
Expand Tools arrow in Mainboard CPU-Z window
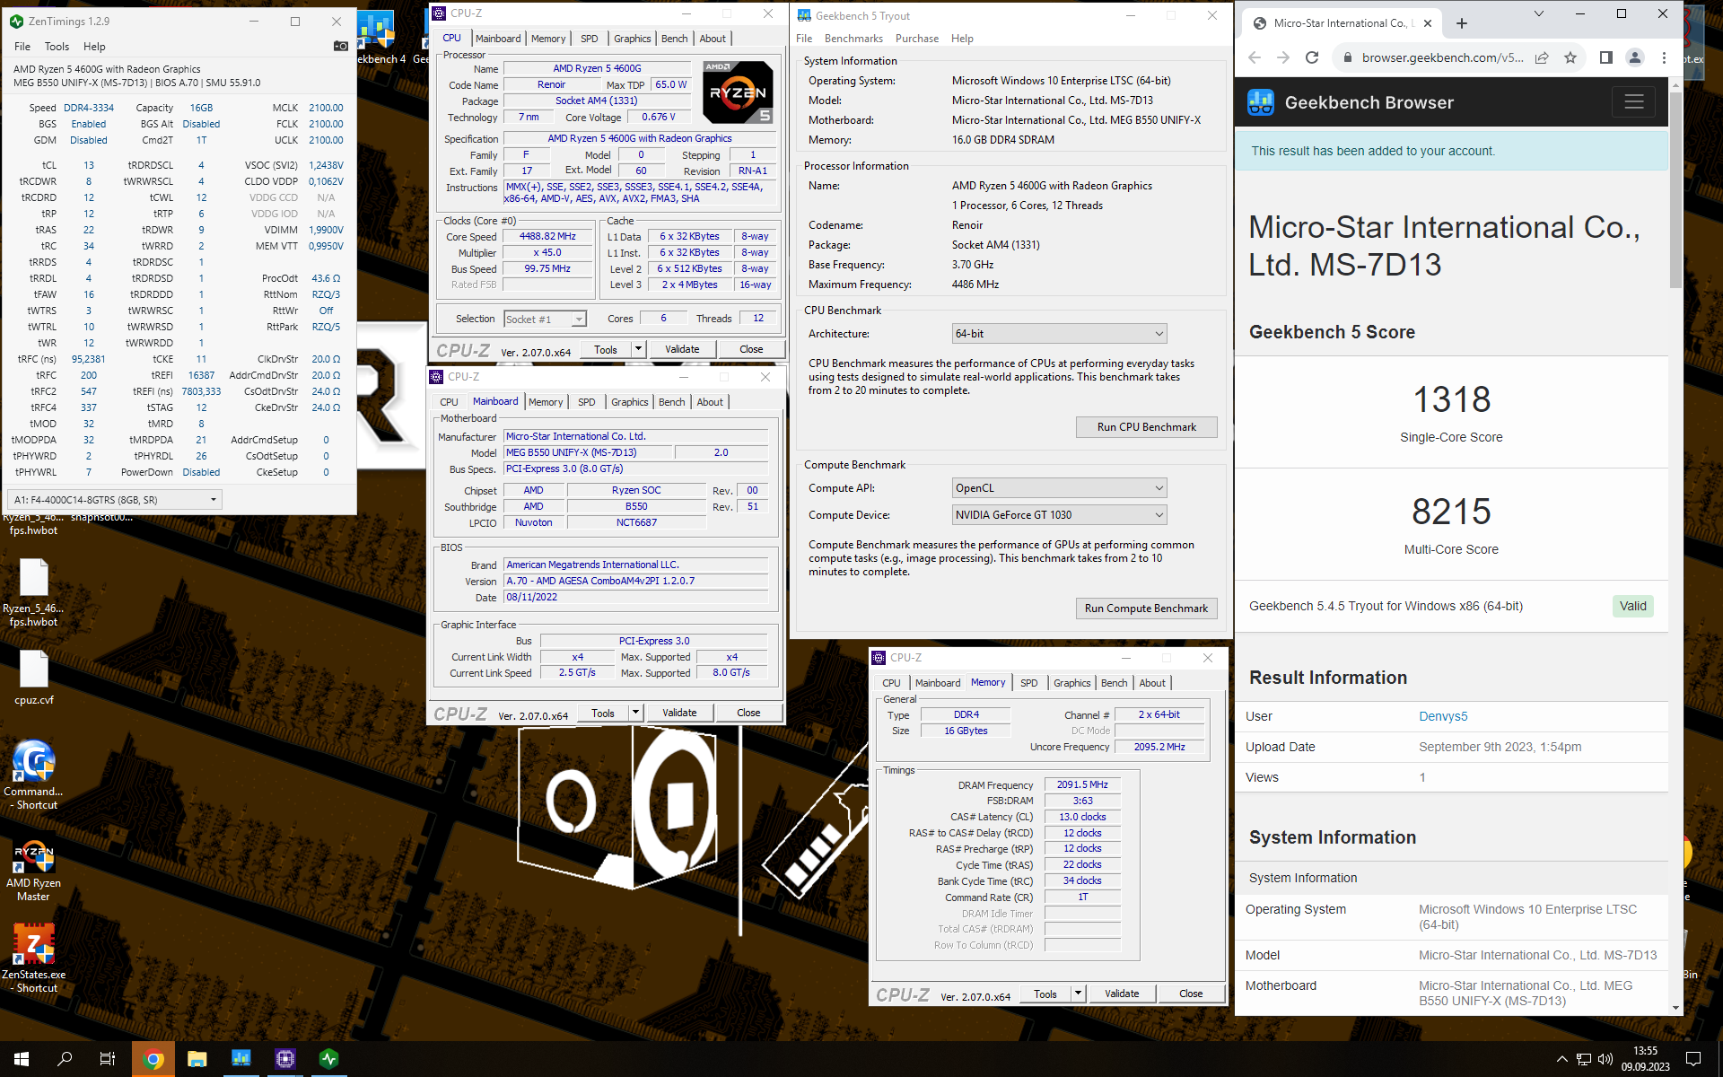click(x=635, y=713)
